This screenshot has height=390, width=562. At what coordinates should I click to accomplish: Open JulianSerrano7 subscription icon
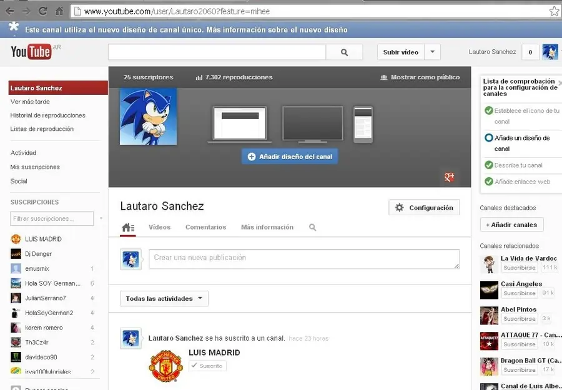tap(16, 298)
